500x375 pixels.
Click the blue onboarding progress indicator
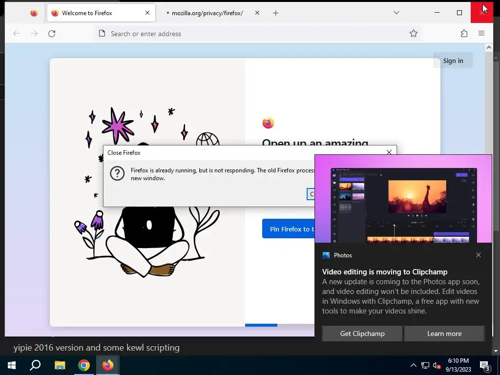[x=261, y=325]
